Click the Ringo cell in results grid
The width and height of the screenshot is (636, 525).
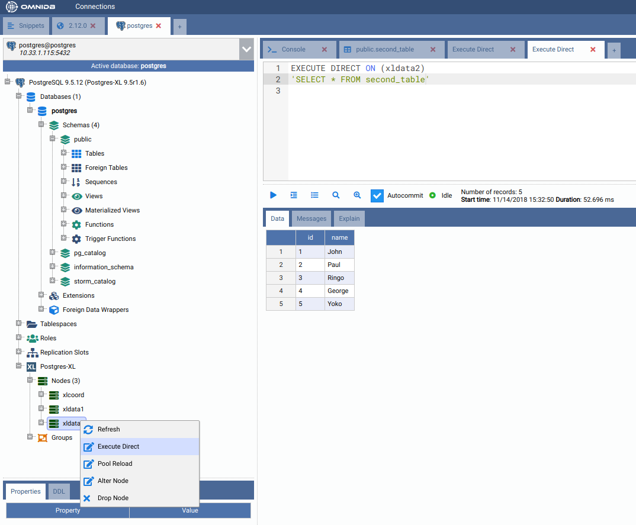(x=339, y=278)
